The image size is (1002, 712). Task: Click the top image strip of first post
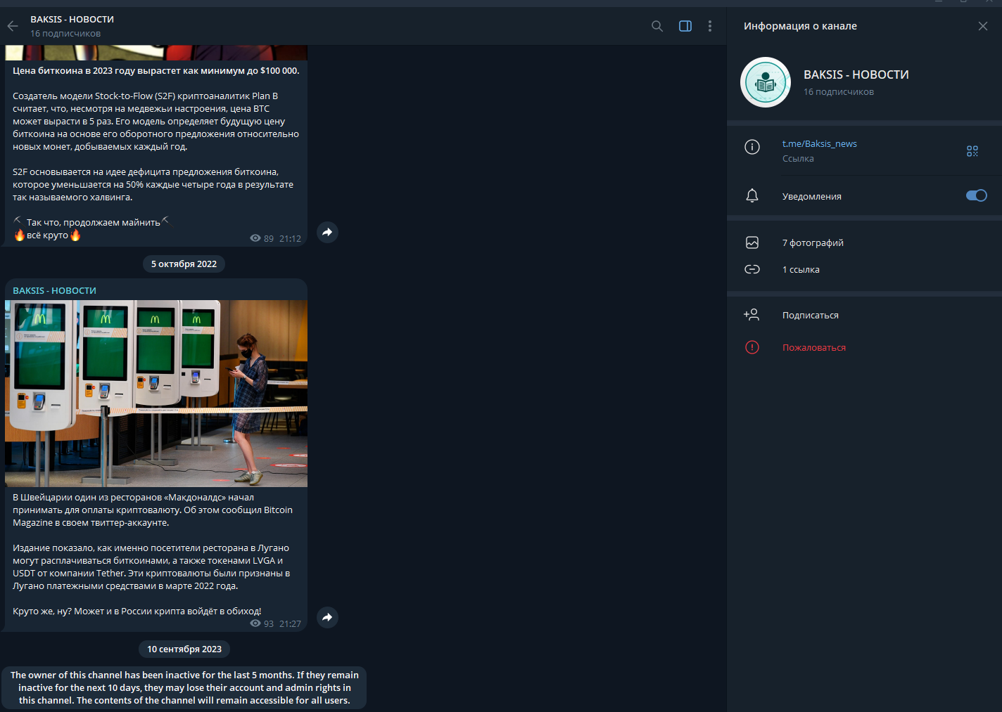156,53
